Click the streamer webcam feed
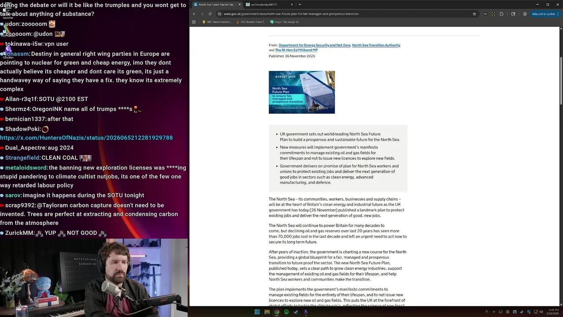Screen dimensions: 563x317 (94, 277)
